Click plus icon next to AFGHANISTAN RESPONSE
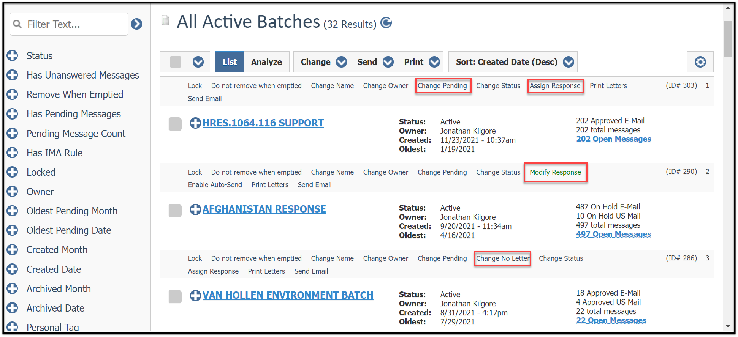 (x=195, y=209)
